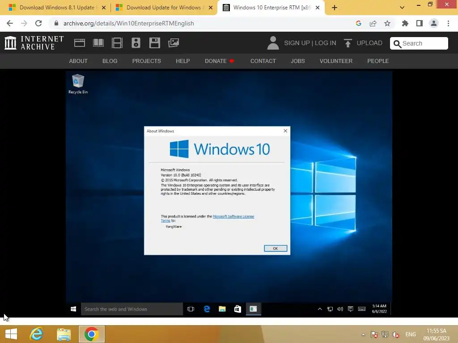Click OK in About Windows dialog
Screen dimensions: 458x343
(x=276, y=248)
